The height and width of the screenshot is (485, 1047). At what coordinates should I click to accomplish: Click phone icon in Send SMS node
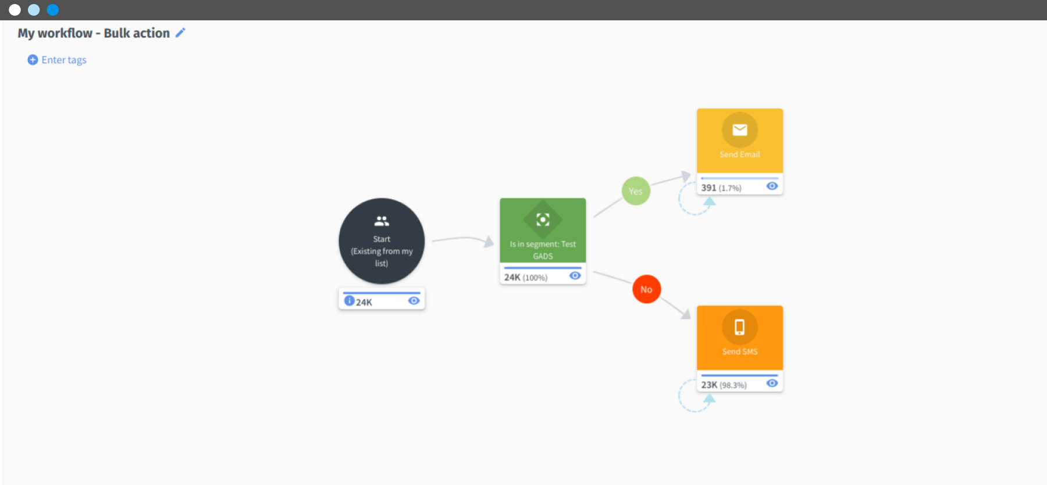click(x=740, y=327)
